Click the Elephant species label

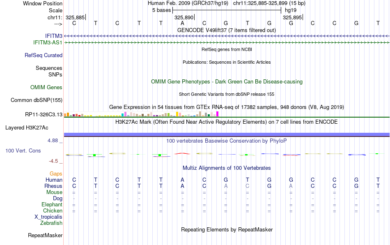tap(52, 204)
